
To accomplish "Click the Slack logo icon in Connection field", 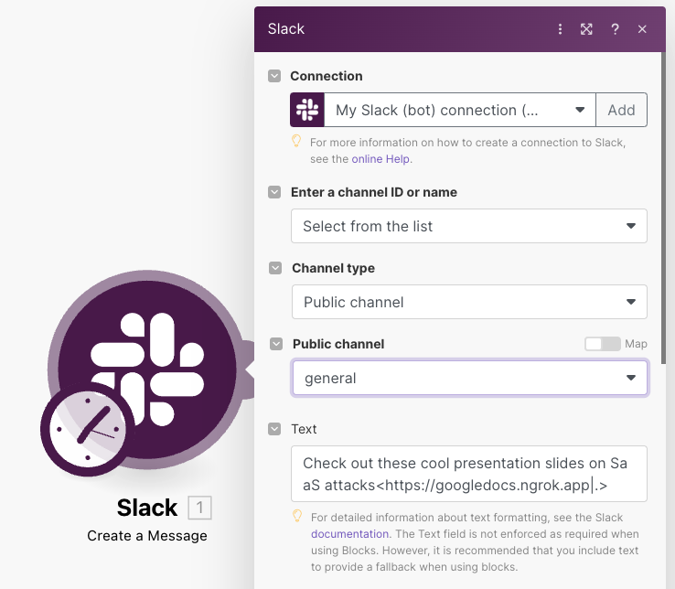I will [307, 110].
